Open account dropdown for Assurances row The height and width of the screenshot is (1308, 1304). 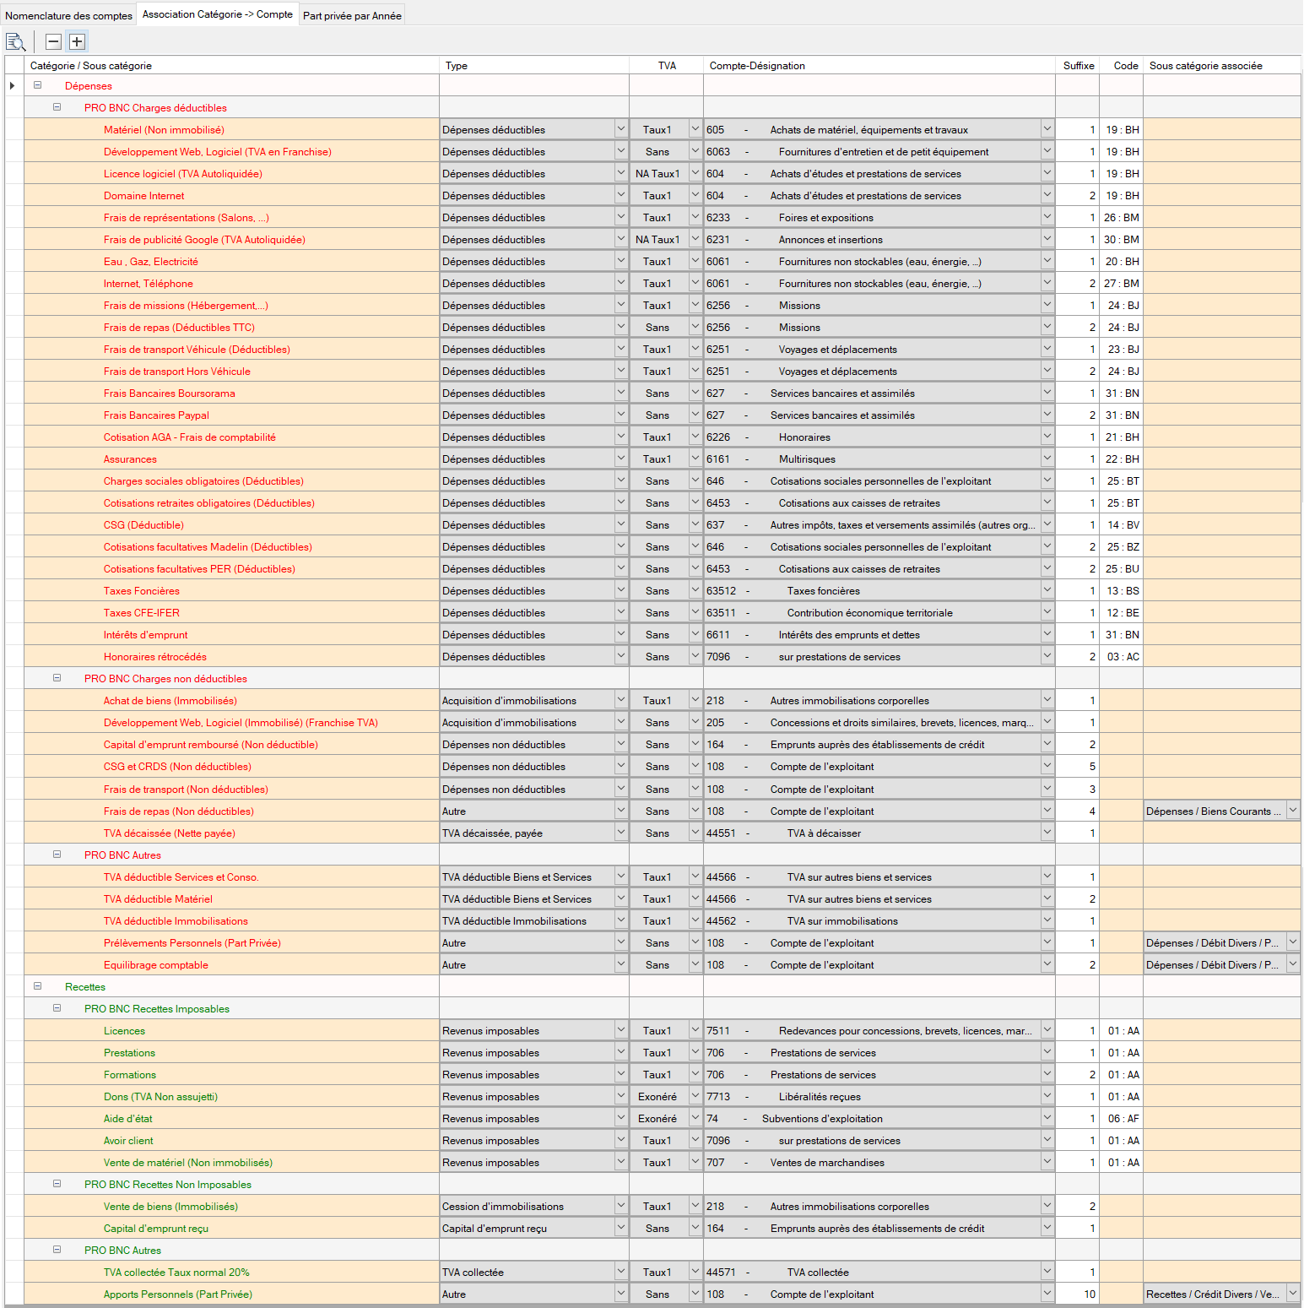click(x=1047, y=459)
